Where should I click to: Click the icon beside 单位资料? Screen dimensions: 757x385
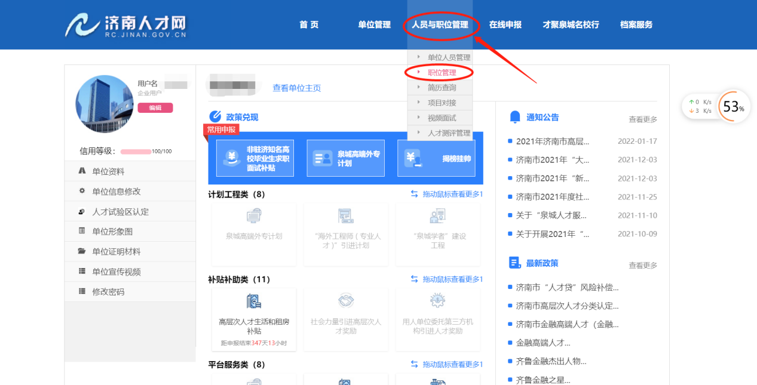pyautogui.click(x=82, y=171)
